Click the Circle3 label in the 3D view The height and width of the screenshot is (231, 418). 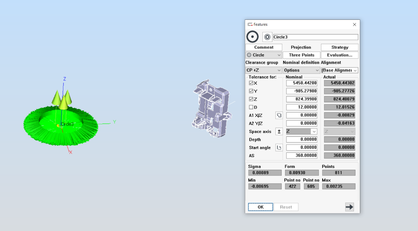(67, 124)
